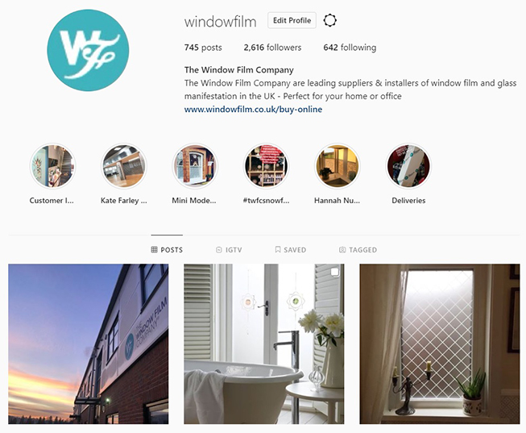
Task: Open the TAGGED tab
Action: 358,250
